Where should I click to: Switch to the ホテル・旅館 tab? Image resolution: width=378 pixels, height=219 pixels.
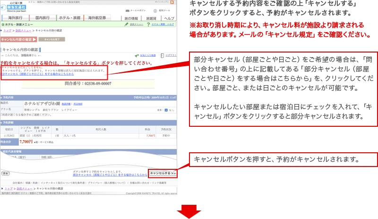(69, 18)
